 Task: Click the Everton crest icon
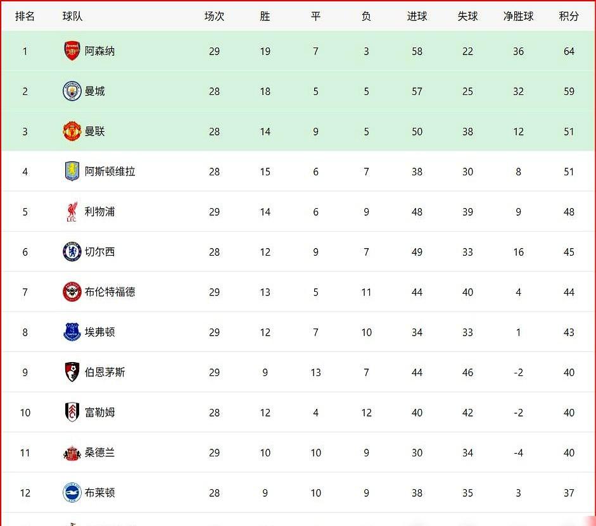coord(72,332)
